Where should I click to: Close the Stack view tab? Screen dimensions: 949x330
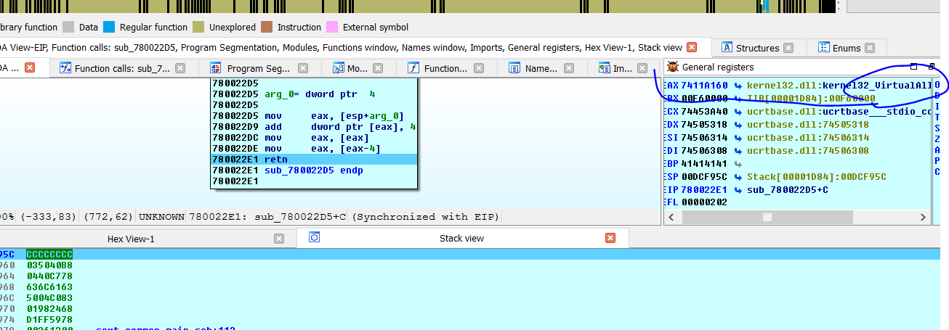pyautogui.click(x=610, y=238)
